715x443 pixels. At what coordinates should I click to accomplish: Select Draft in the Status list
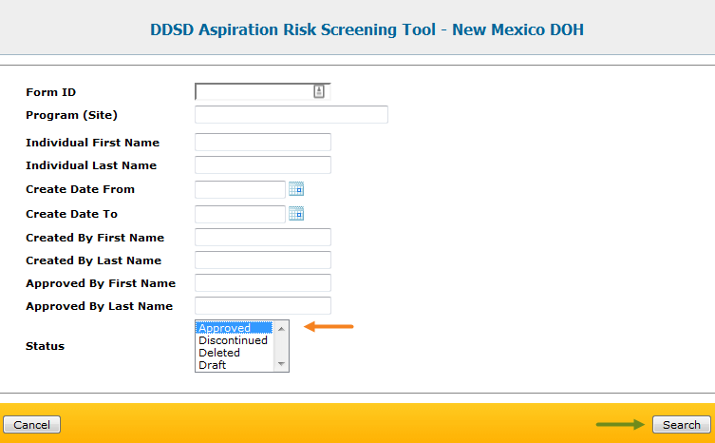235,364
